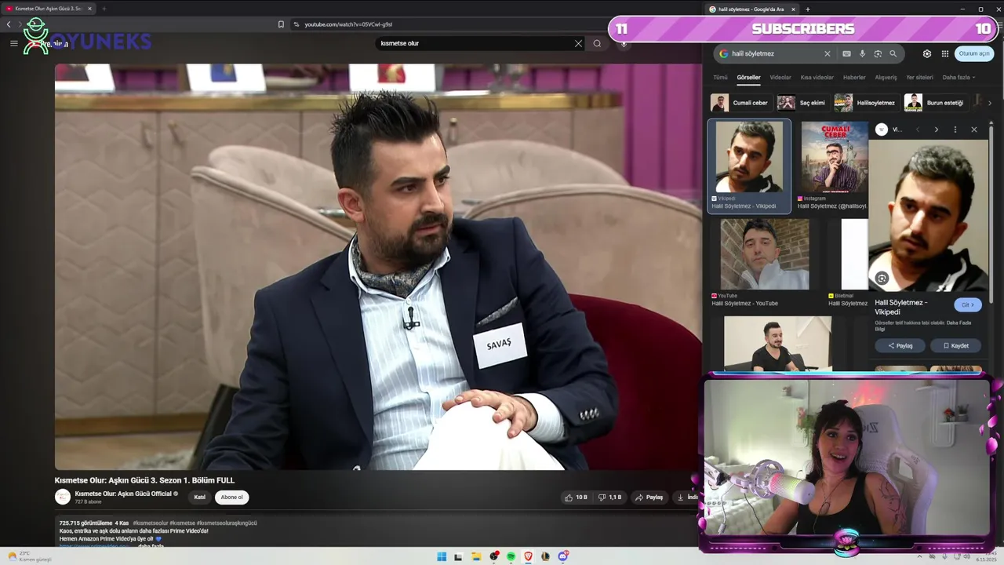Open File Explorer from taskbar
The width and height of the screenshot is (1004, 565).
[x=476, y=556]
